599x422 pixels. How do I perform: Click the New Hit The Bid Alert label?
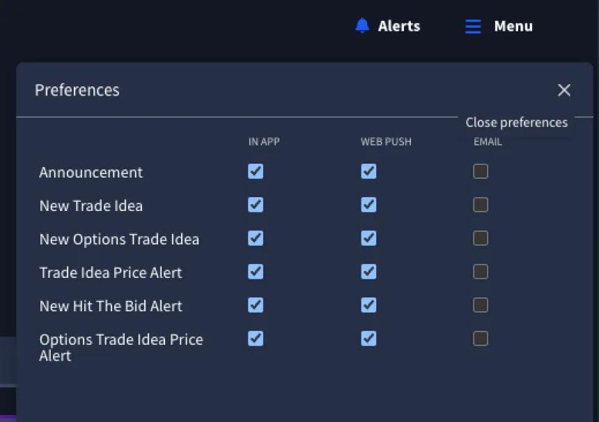[111, 306]
